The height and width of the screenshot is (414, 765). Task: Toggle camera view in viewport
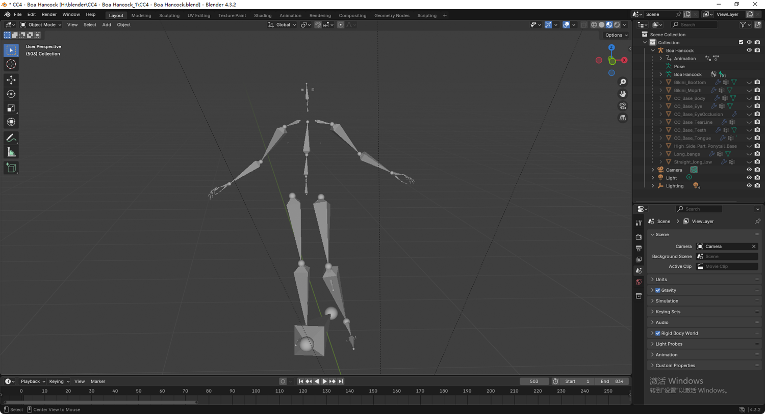[623, 106]
